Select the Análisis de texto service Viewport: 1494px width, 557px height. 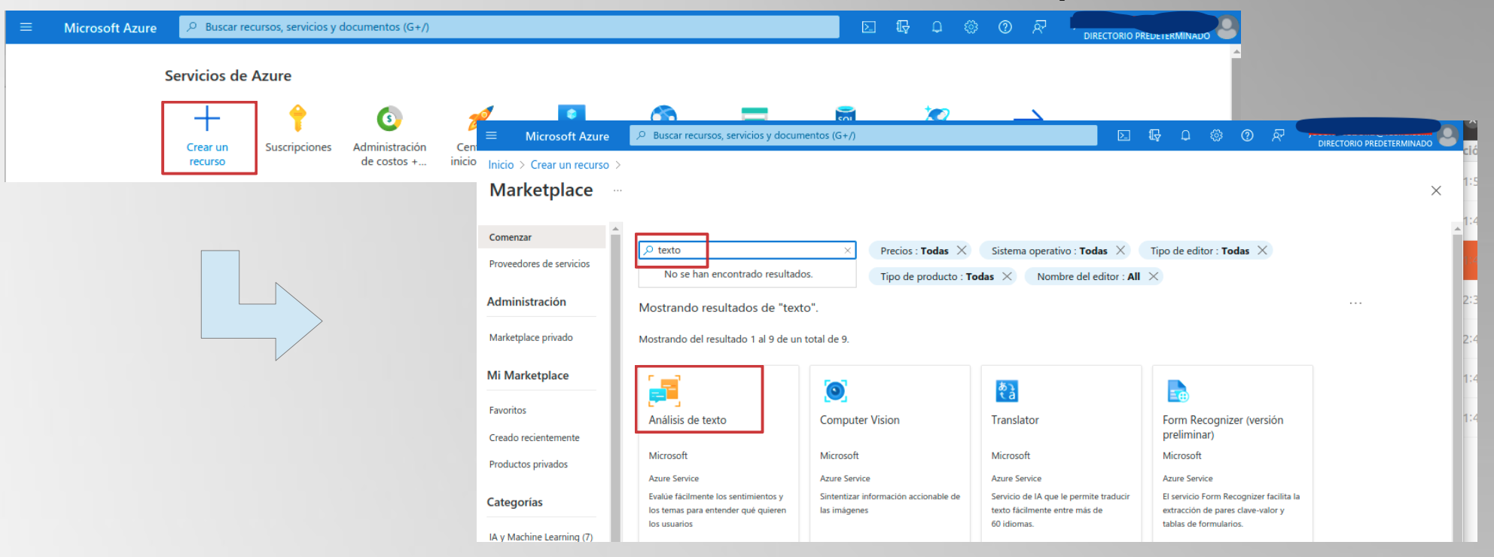688,419
